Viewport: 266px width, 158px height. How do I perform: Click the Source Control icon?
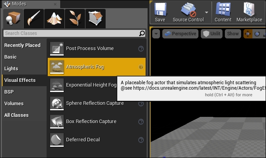(188, 12)
